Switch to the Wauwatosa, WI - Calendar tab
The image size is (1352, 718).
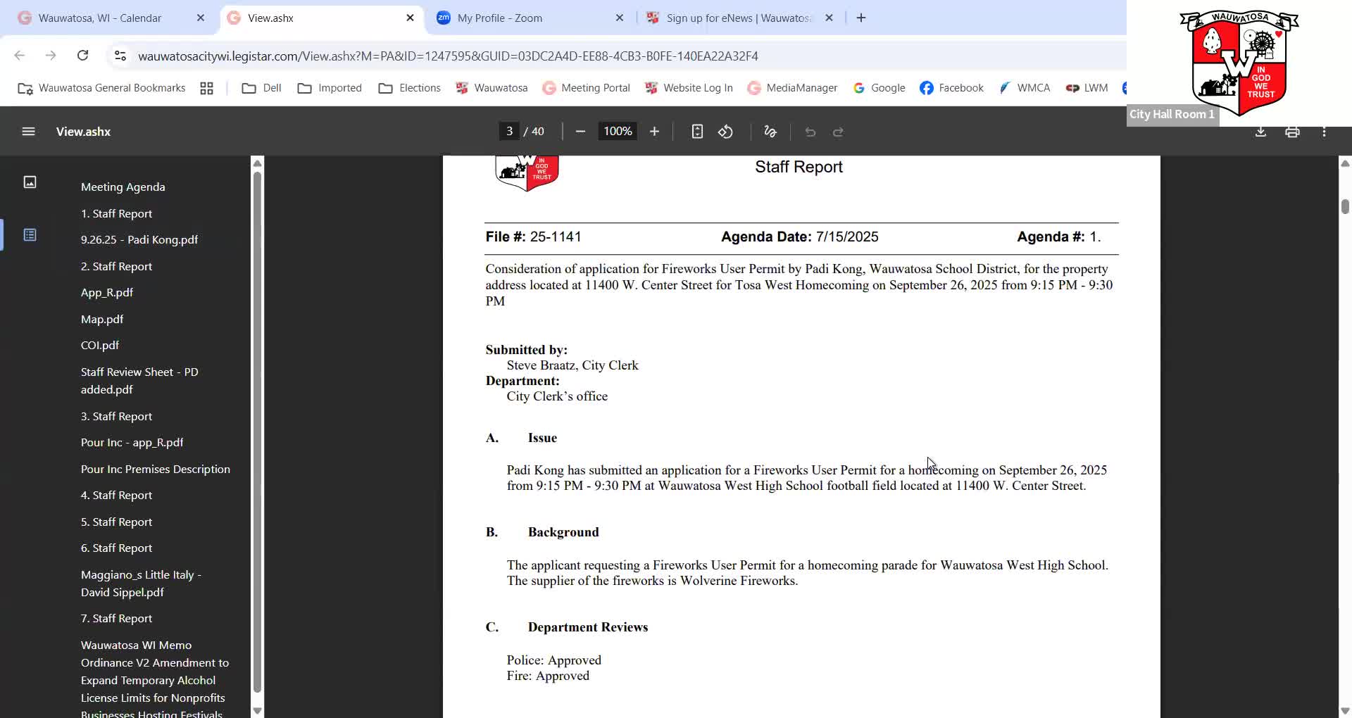click(x=99, y=18)
